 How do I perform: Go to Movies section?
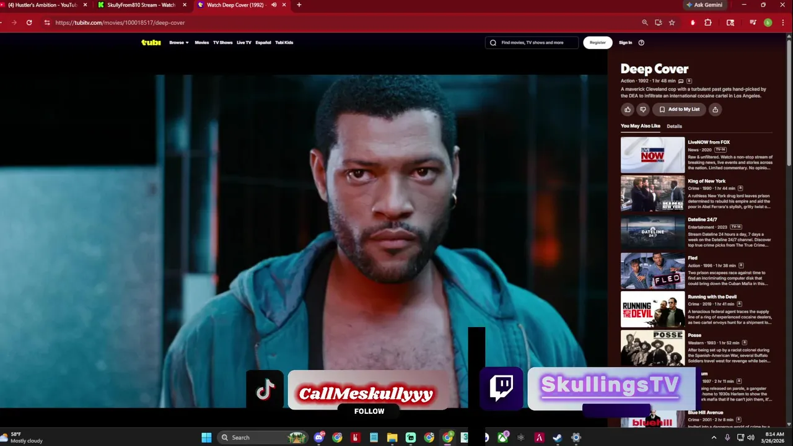click(x=202, y=43)
